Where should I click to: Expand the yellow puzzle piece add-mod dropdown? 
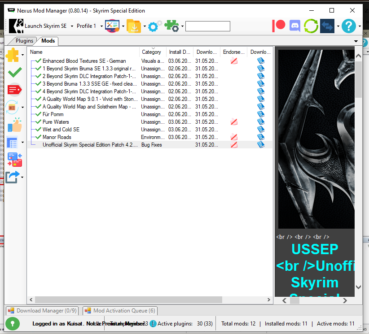point(22,55)
